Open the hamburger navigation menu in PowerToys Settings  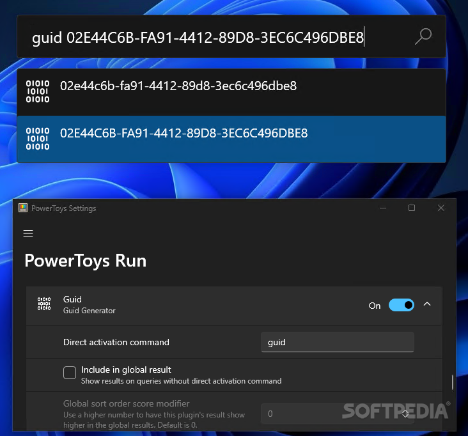coord(28,233)
